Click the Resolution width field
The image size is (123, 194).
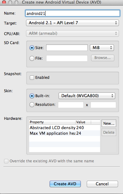click(x=71, y=105)
